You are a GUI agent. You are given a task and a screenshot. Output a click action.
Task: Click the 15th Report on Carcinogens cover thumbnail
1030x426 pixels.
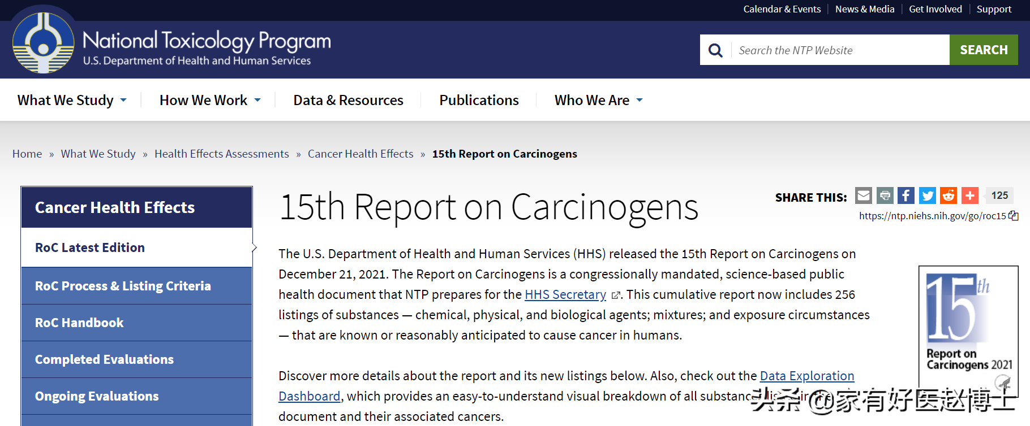coord(968,331)
